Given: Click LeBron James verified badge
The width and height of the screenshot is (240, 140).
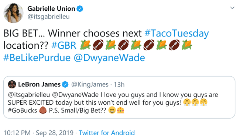Looking at the screenshot, I should pos(65,84).
